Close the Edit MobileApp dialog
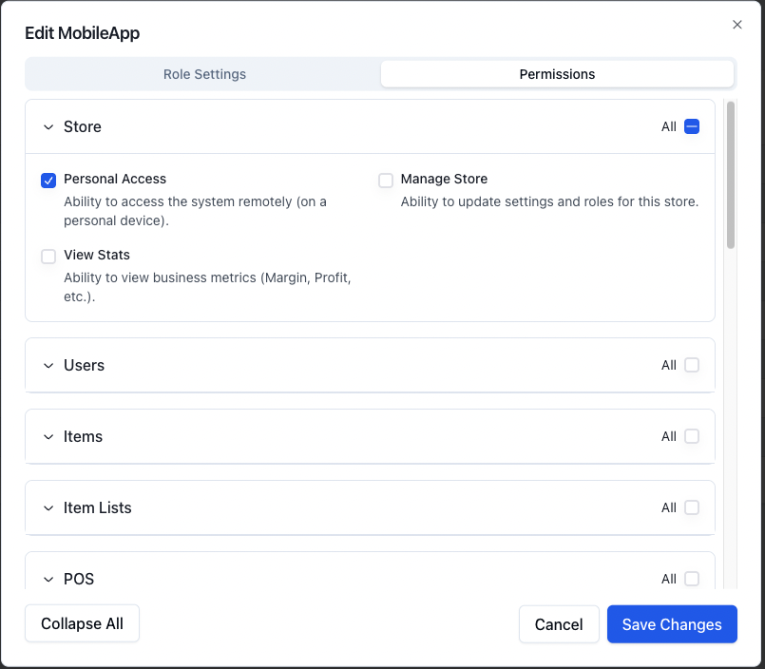This screenshot has height=669, width=765. point(737,25)
